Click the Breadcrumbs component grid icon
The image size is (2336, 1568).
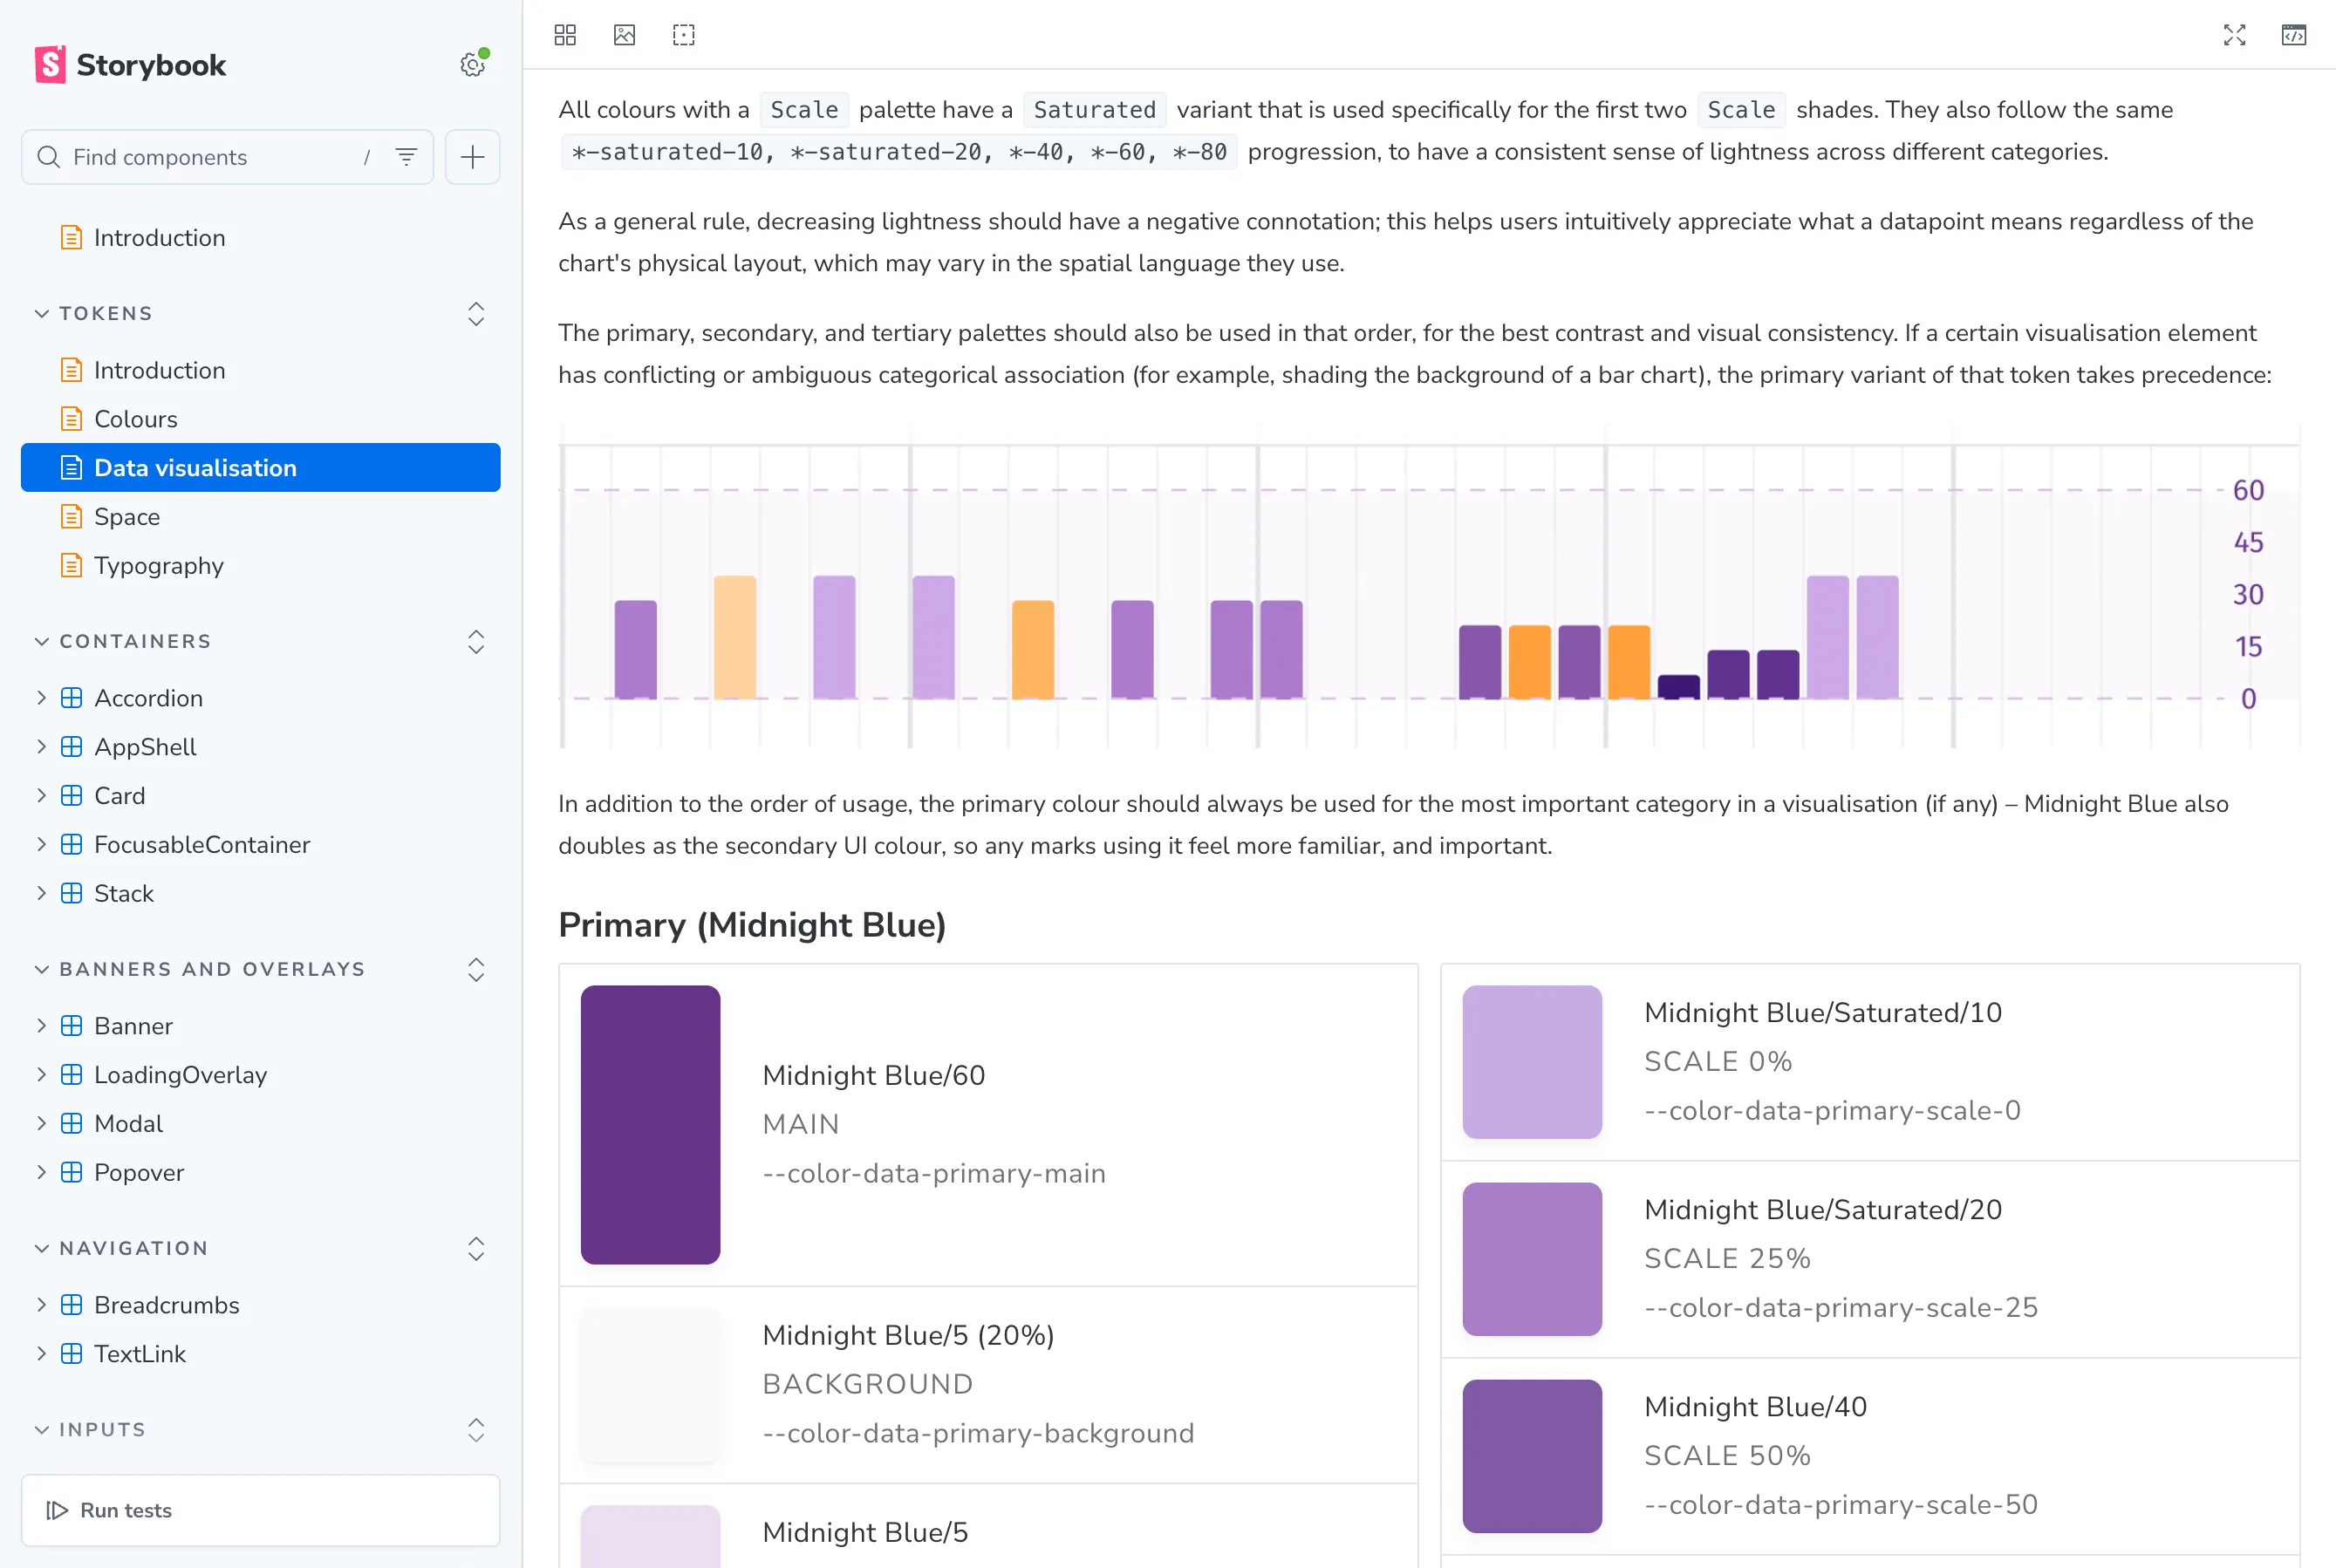(x=71, y=1305)
